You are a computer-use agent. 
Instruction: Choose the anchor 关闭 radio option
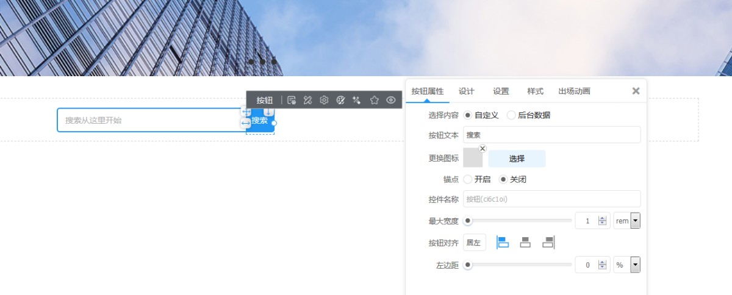pos(503,179)
